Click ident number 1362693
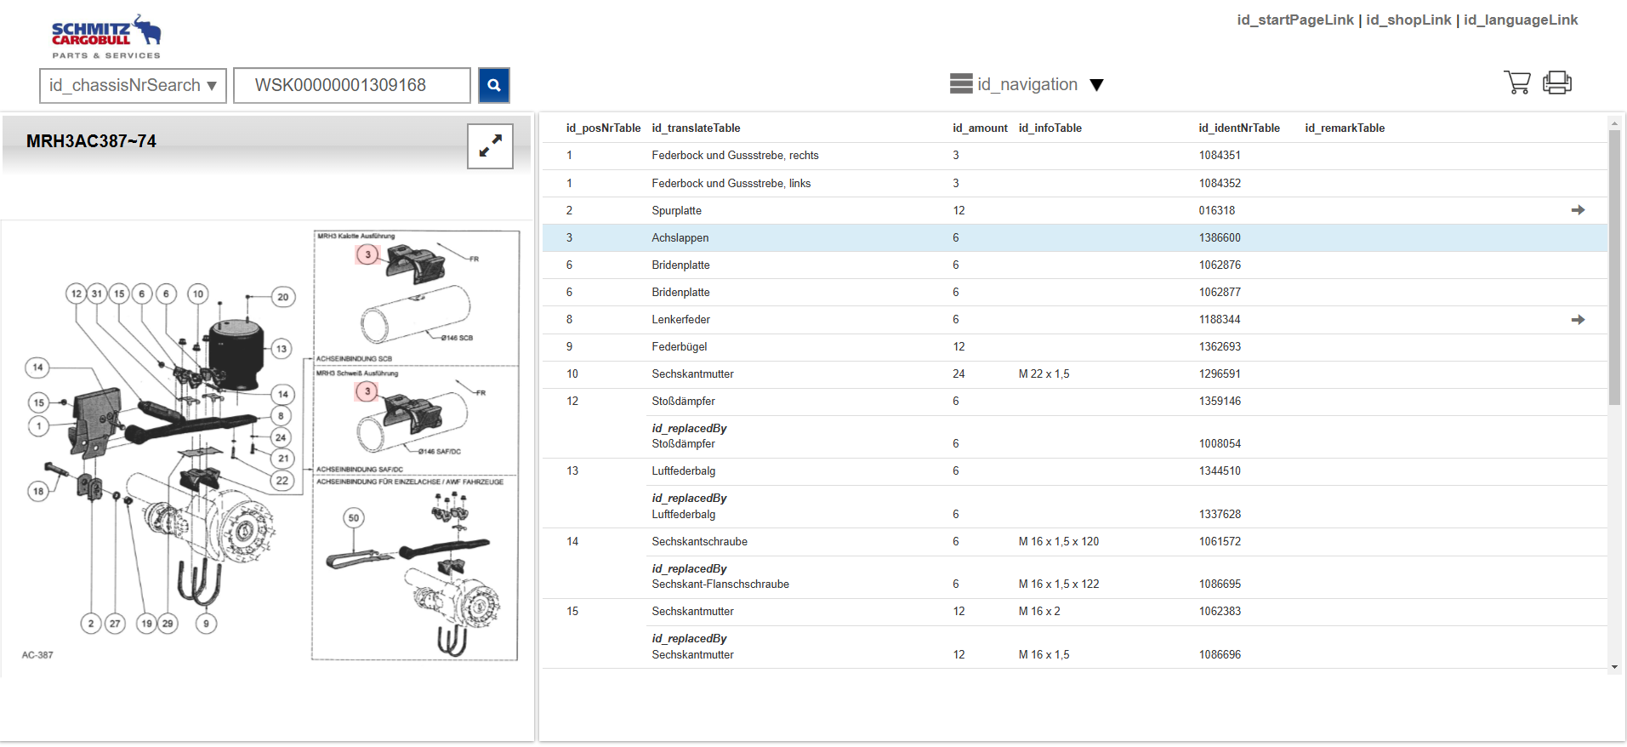This screenshot has width=1627, height=747. [1220, 347]
